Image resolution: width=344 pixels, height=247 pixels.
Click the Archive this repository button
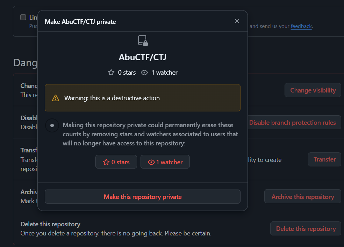(x=302, y=197)
